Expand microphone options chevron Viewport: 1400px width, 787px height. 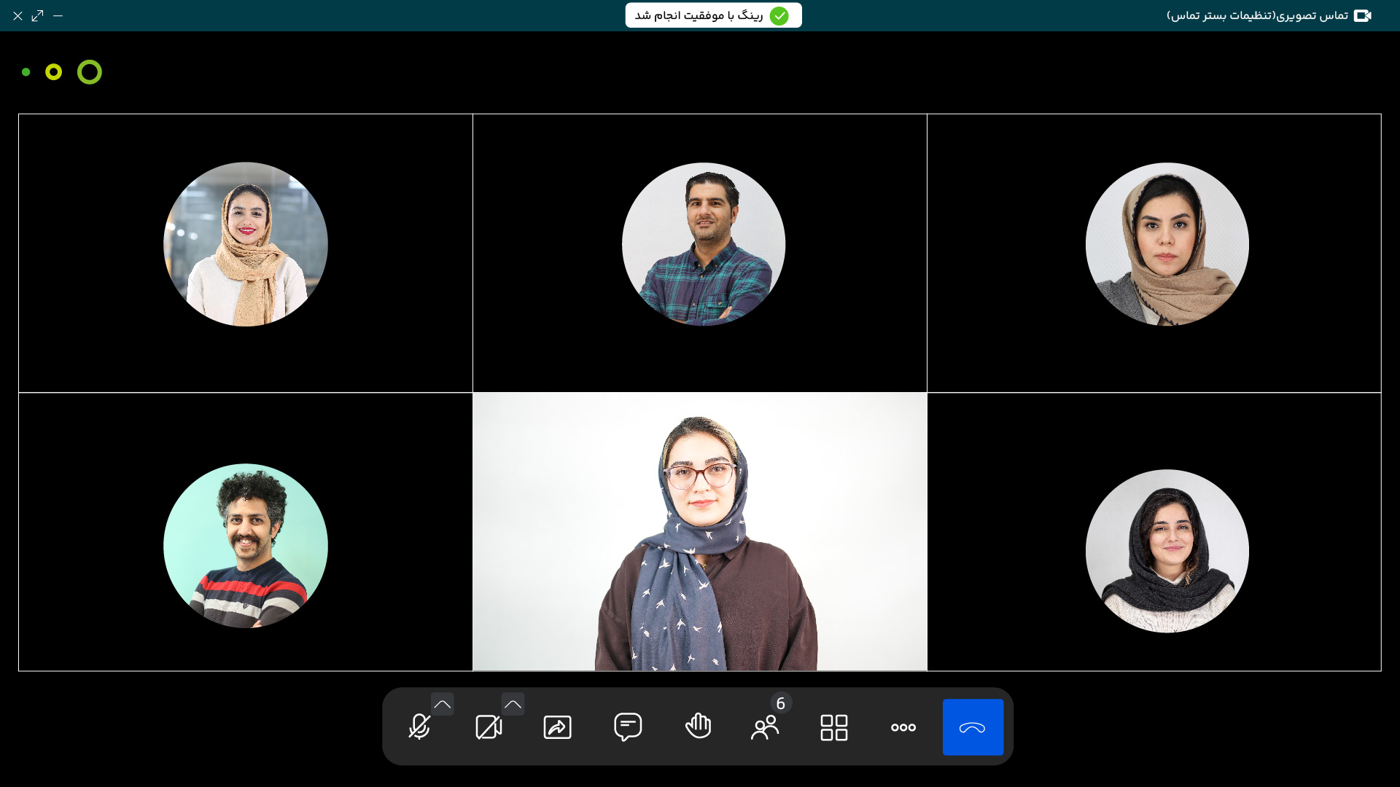point(442,704)
